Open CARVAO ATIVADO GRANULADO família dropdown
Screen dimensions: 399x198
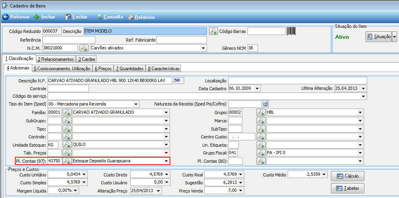click(166, 112)
